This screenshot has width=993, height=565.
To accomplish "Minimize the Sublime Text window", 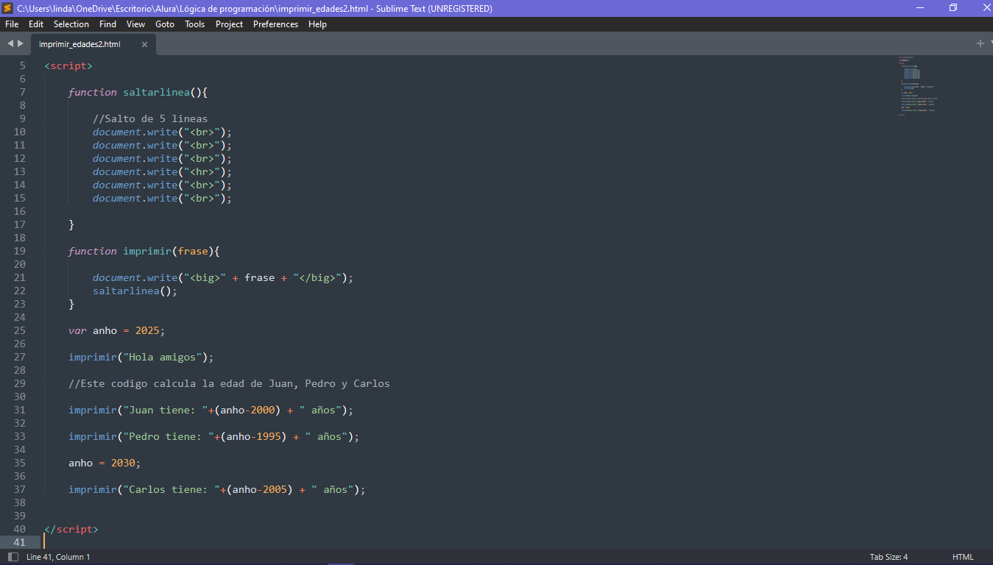I will 919,8.
